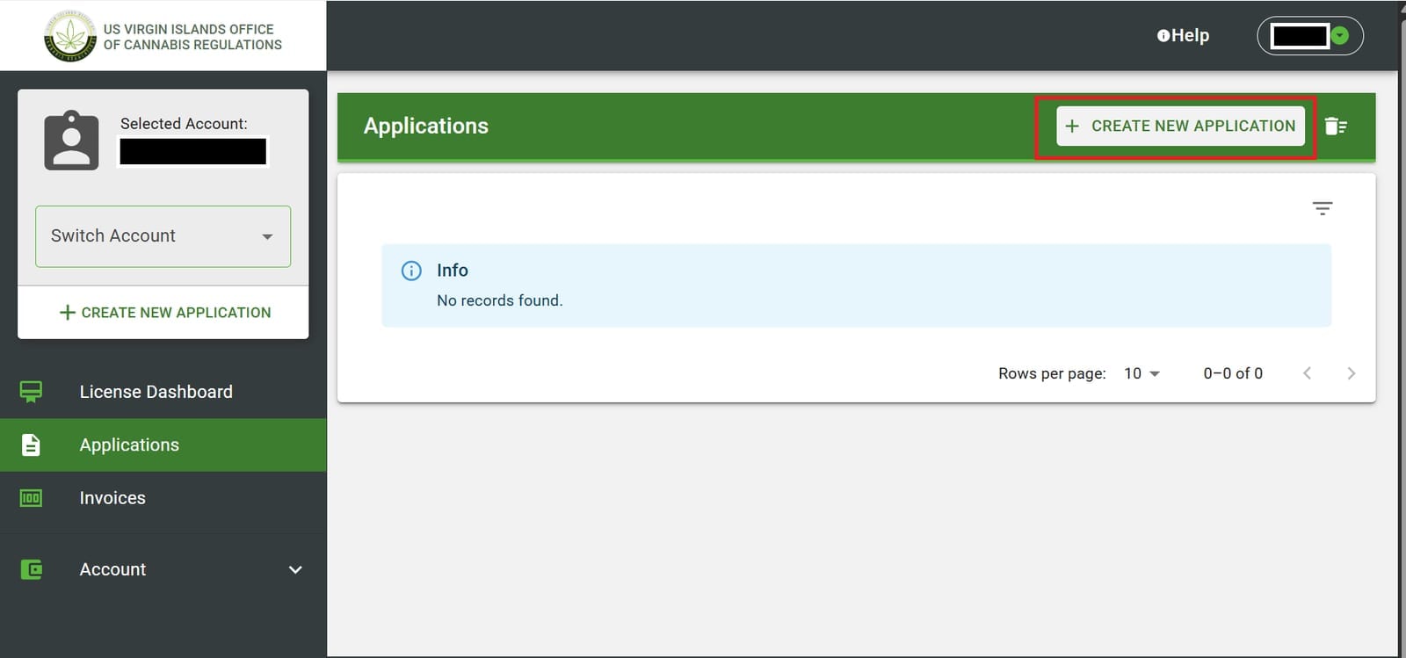Click 'No records found.' message
This screenshot has height=658, width=1406.
499,300
